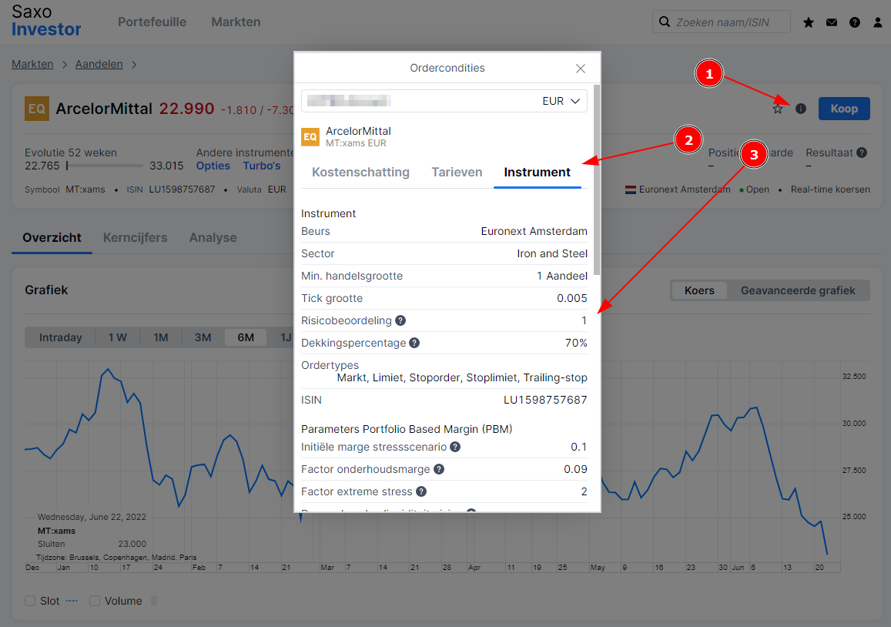Screen dimensions: 891x627
Task: Click the Saxo Investor logo
Action: 46,21
